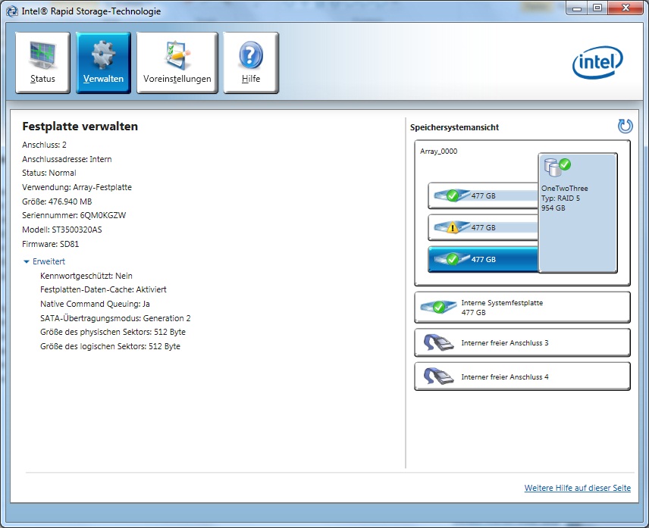The height and width of the screenshot is (528, 649).
Task: Click the Festplatte verwalten heading
Action: pos(80,127)
